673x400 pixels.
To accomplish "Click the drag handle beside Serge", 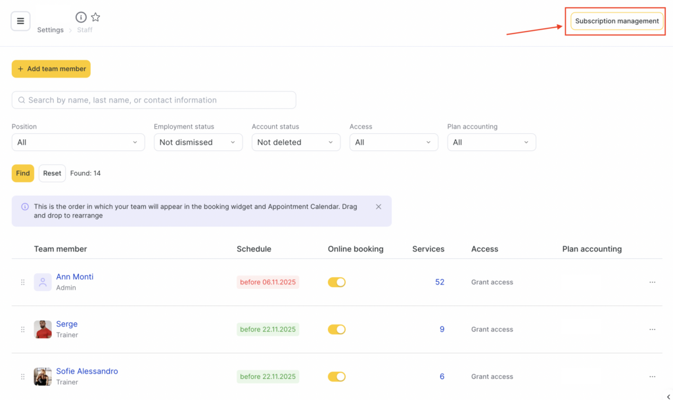I will pos(22,330).
